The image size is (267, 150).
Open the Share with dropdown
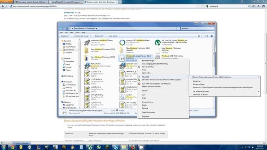100,36
